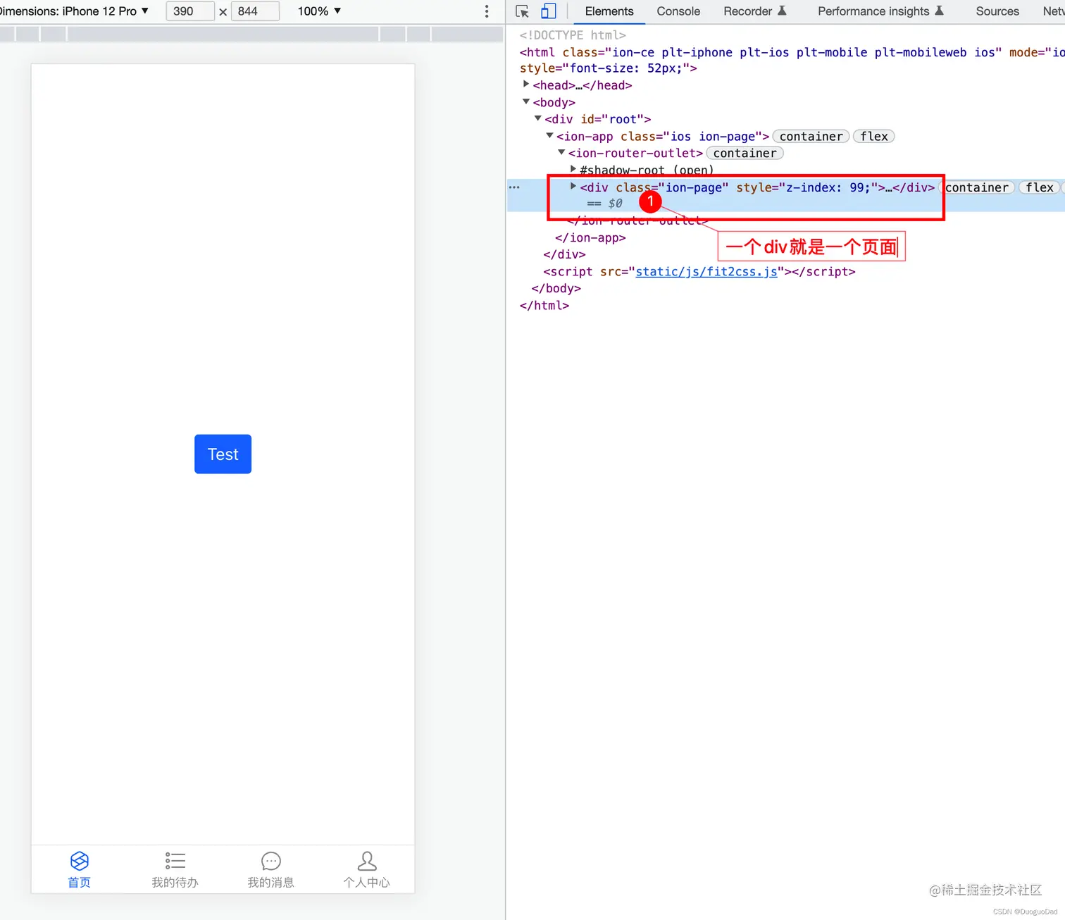Click the container badge next to ion-router-outlet
Image resolution: width=1065 pixels, height=920 pixels.
[745, 154]
